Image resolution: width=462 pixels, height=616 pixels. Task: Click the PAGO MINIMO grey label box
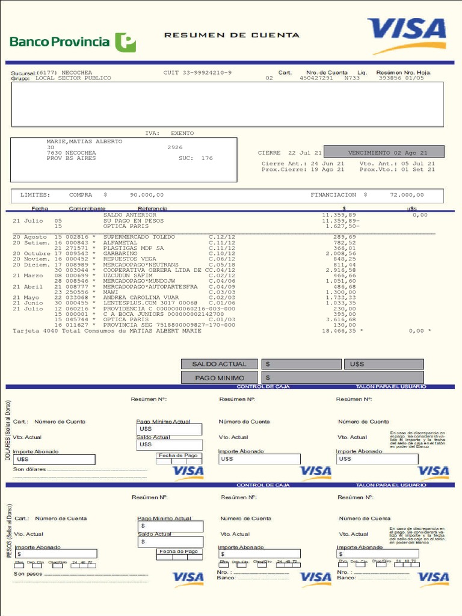click(219, 378)
